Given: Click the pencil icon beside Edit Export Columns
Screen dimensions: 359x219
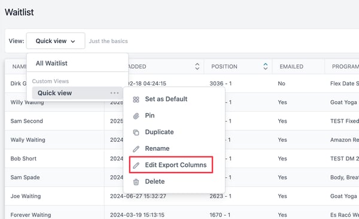Looking at the screenshot, I should tap(136, 165).
